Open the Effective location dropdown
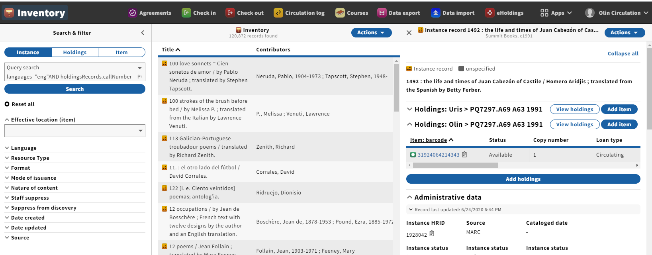 (75, 131)
